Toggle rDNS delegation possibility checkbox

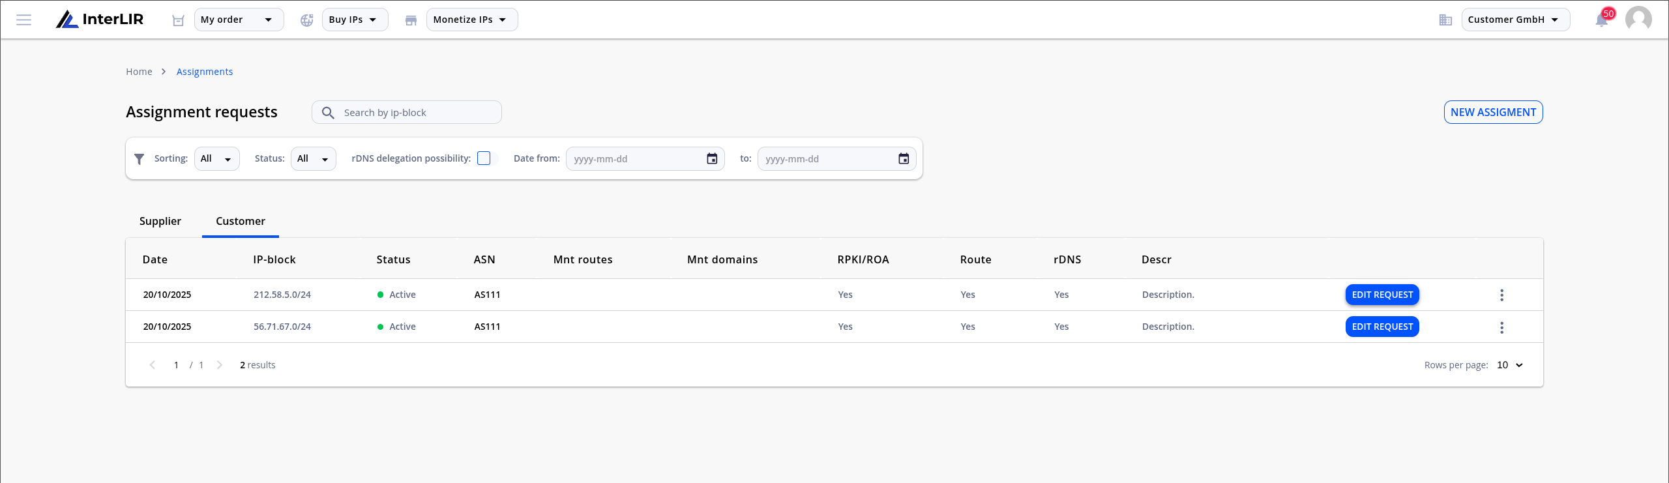484,158
